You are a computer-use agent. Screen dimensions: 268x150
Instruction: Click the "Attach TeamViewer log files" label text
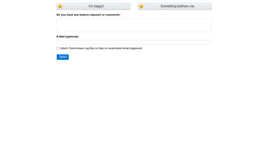[101, 48]
